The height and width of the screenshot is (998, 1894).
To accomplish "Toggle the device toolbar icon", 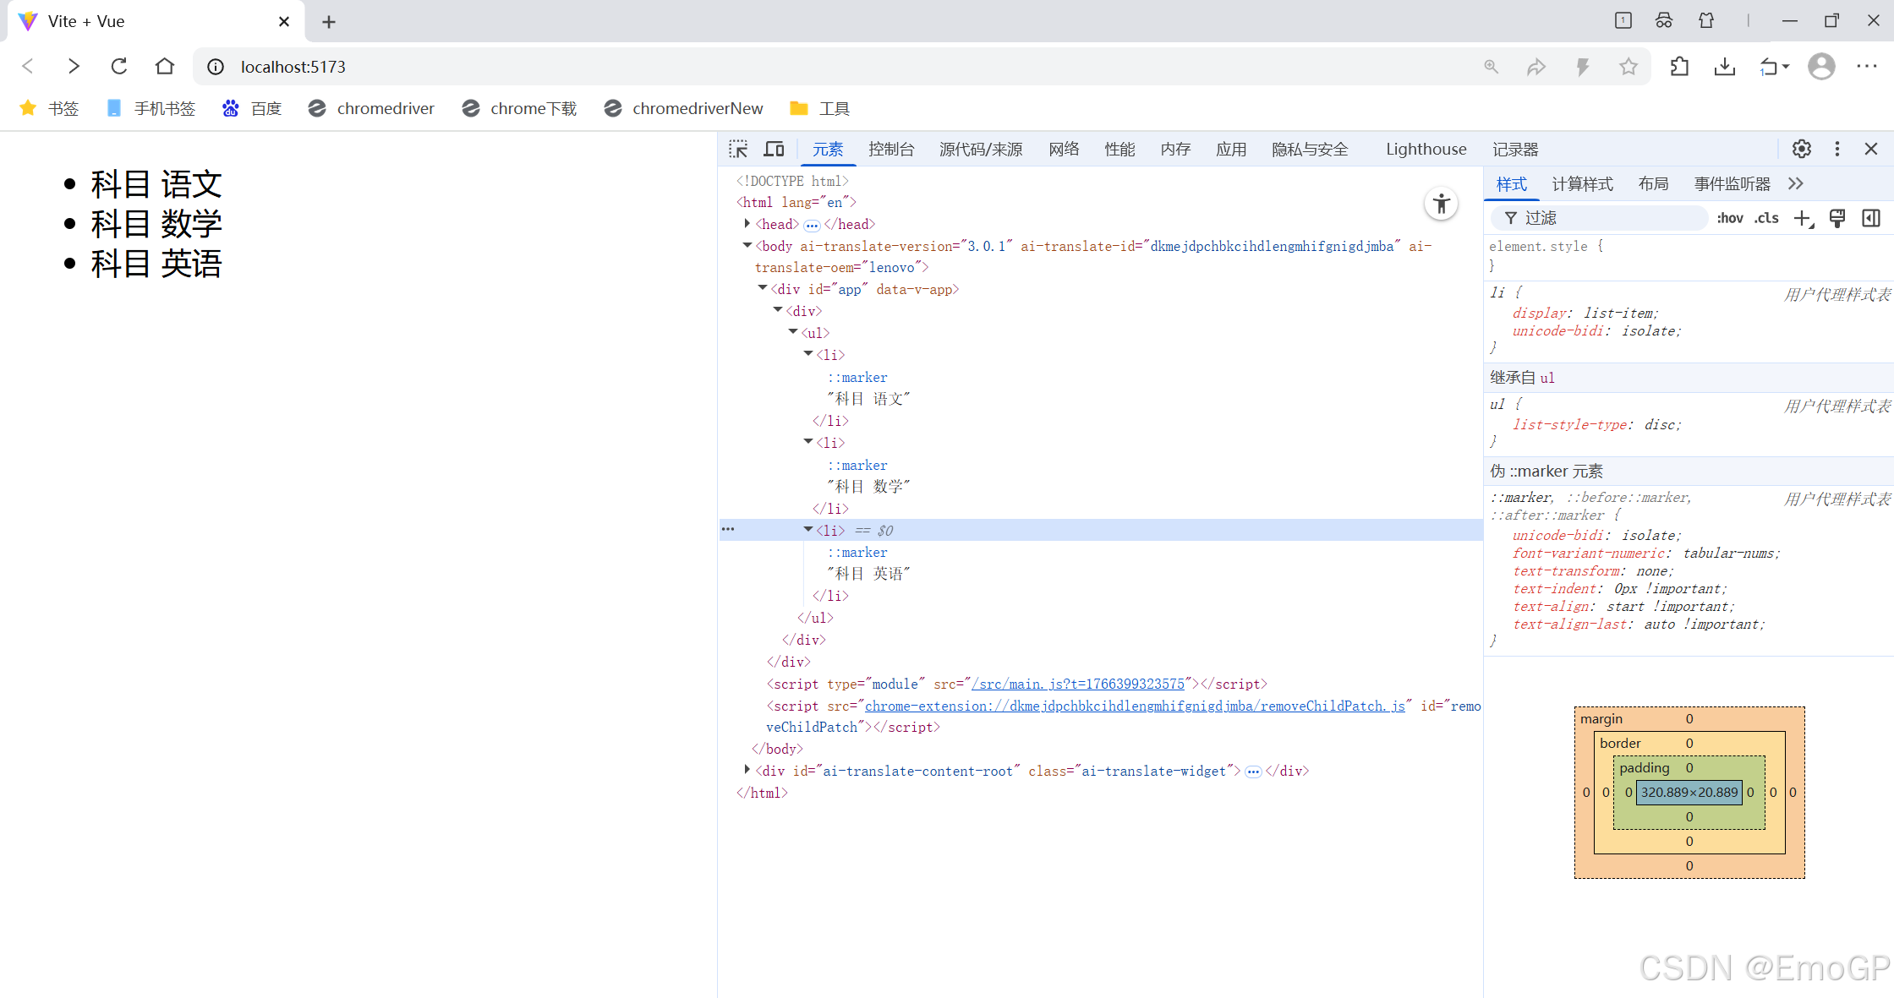I will coord(774,150).
